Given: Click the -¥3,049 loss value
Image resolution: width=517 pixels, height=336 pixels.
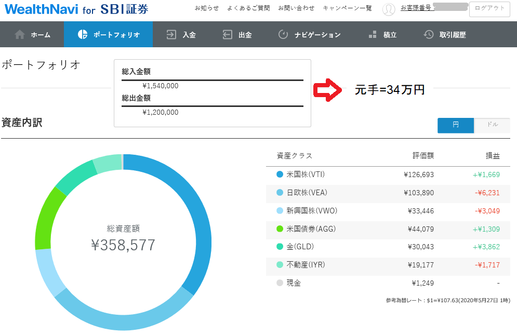Looking at the screenshot, I should click(487, 211).
